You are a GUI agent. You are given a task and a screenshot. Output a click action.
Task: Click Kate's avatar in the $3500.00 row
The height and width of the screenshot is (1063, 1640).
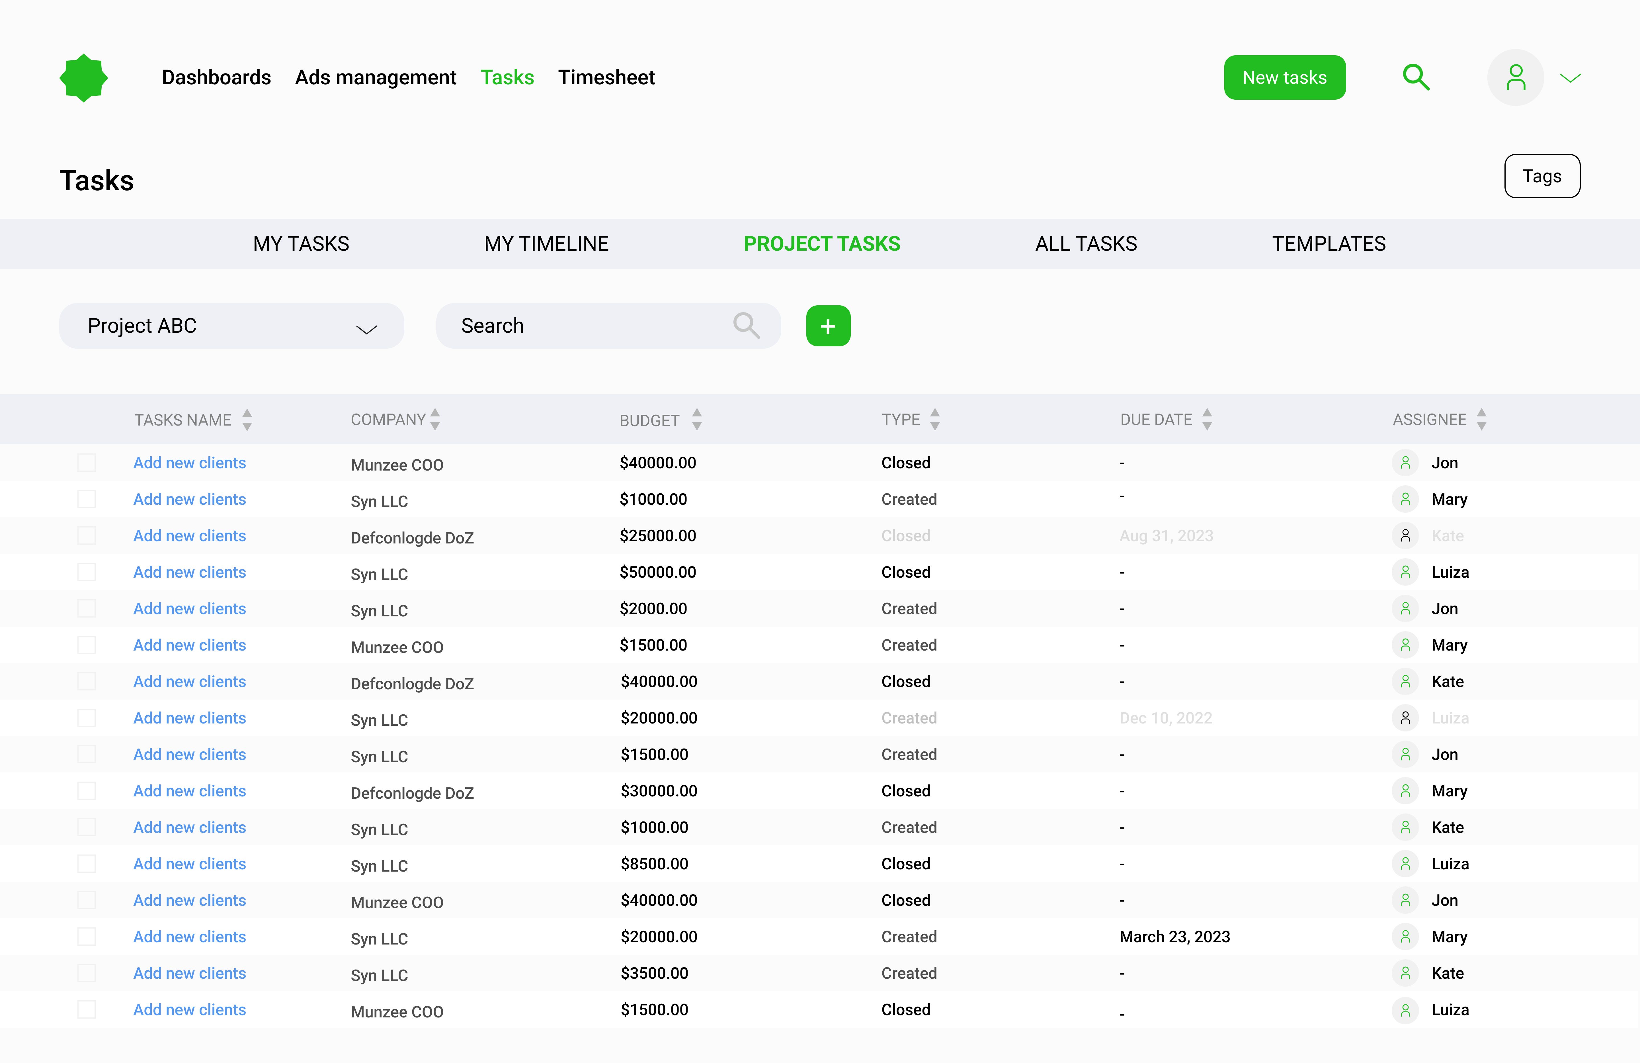coord(1405,973)
